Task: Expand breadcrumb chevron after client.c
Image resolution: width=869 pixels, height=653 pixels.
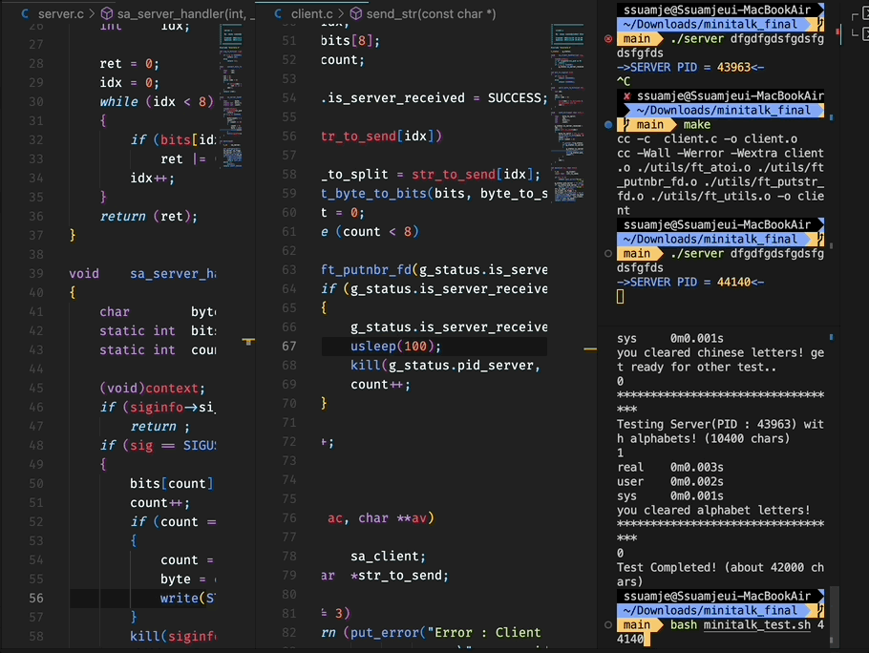Action: [x=342, y=14]
